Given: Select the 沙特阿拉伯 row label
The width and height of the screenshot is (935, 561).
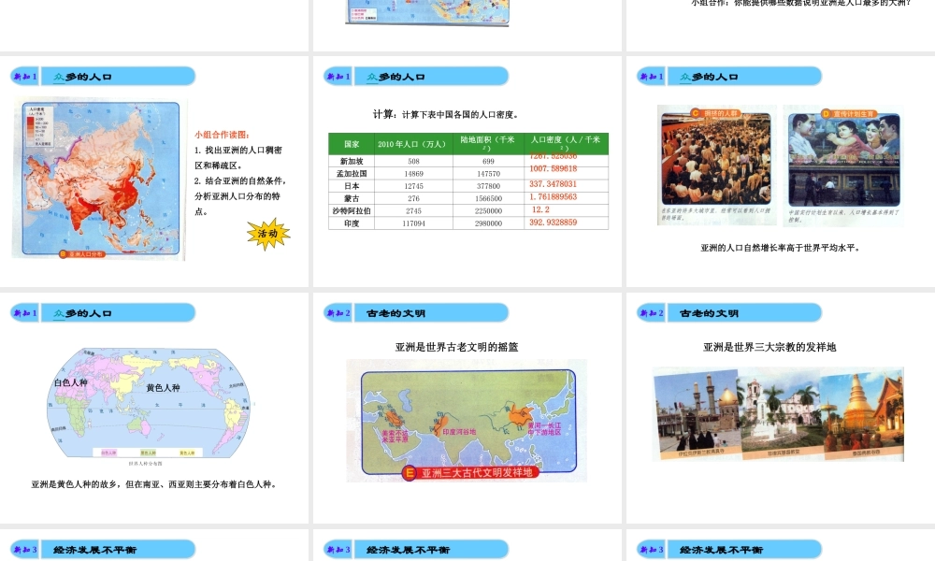Looking at the screenshot, I should coord(352,211).
